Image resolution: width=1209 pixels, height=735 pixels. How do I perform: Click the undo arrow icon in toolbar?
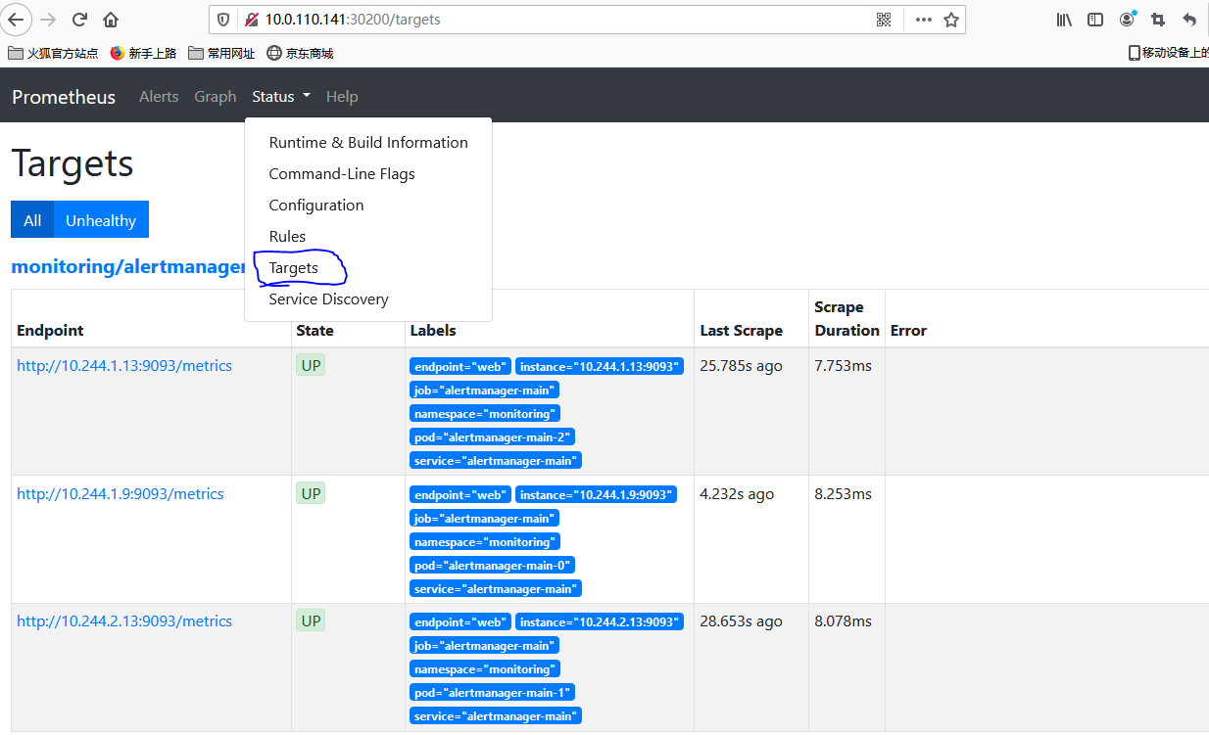pyautogui.click(x=1189, y=20)
